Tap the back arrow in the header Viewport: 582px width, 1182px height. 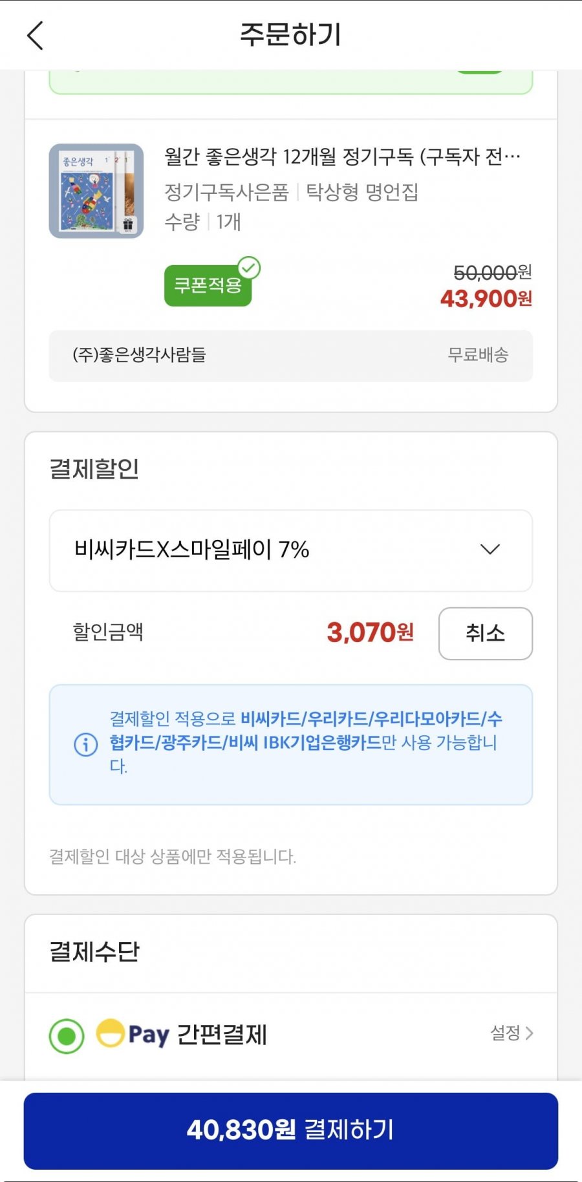(x=36, y=35)
